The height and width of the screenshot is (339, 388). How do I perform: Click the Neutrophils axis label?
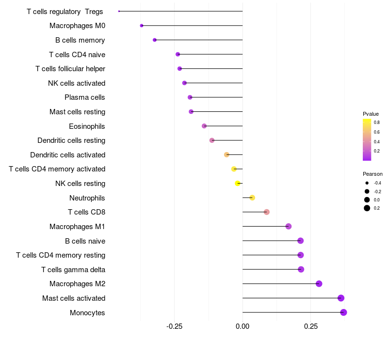(x=87, y=198)
